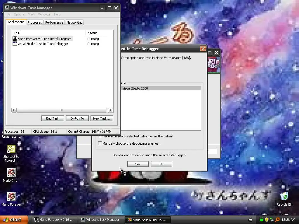Click Visual Studio Just-In-Time taskbar button
This screenshot has width=299, height=224.
pos(147,220)
